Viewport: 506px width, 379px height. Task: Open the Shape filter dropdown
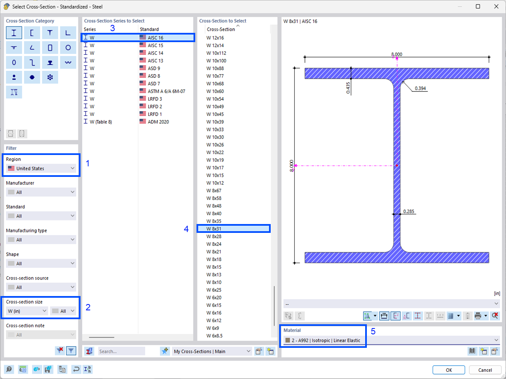click(x=41, y=264)
